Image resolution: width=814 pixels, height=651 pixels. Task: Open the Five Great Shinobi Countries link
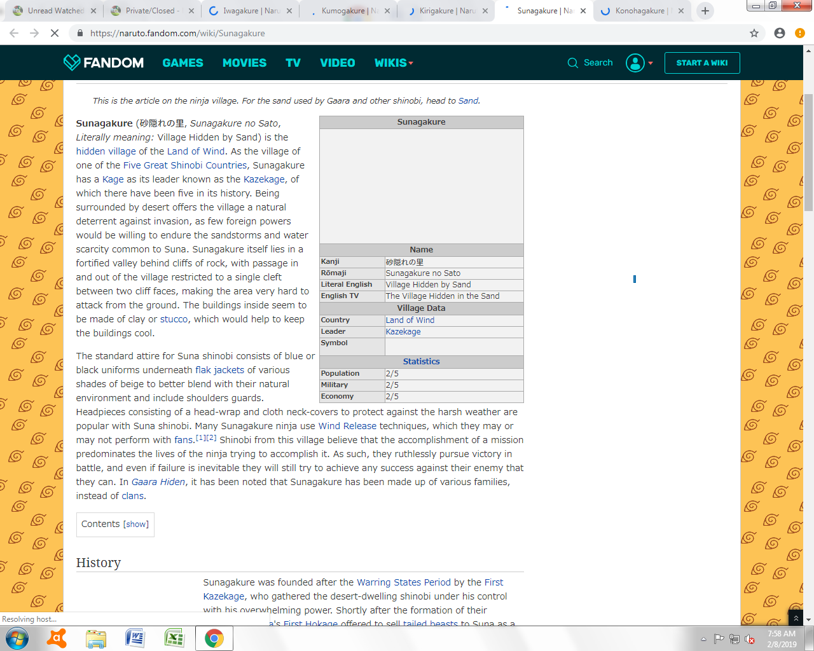click(185, 165)
